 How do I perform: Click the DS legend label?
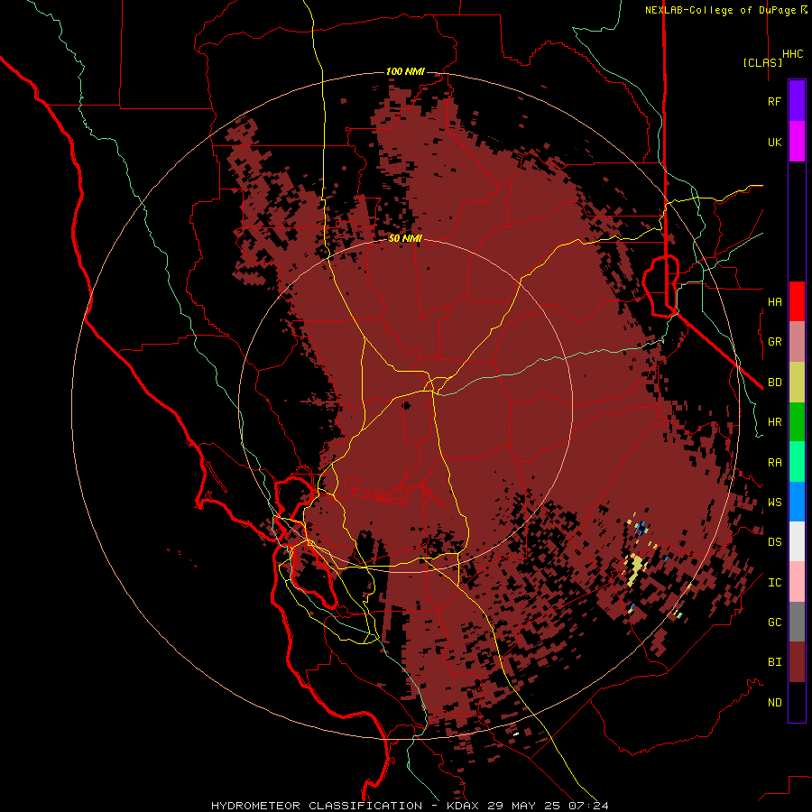pos(774,541)
